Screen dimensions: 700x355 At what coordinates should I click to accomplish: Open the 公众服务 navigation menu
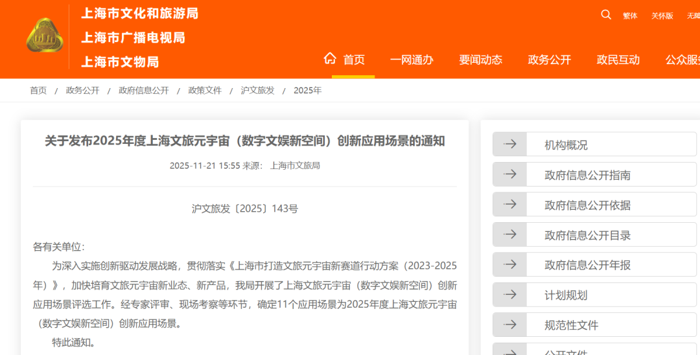point(682,60)
